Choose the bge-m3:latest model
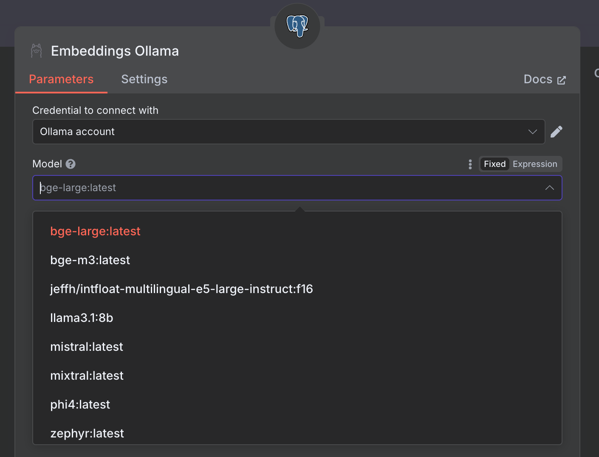This screenshot has height=457, width=599. click(297, 260)
